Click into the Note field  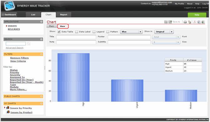[x=76, y=42]
